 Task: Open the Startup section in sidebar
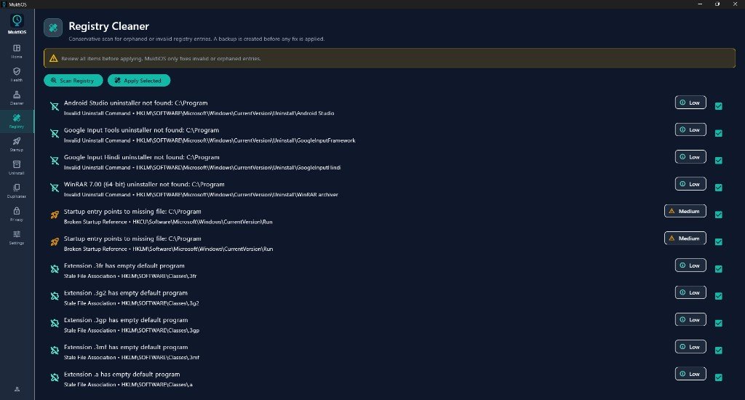[x=17, y=145]
